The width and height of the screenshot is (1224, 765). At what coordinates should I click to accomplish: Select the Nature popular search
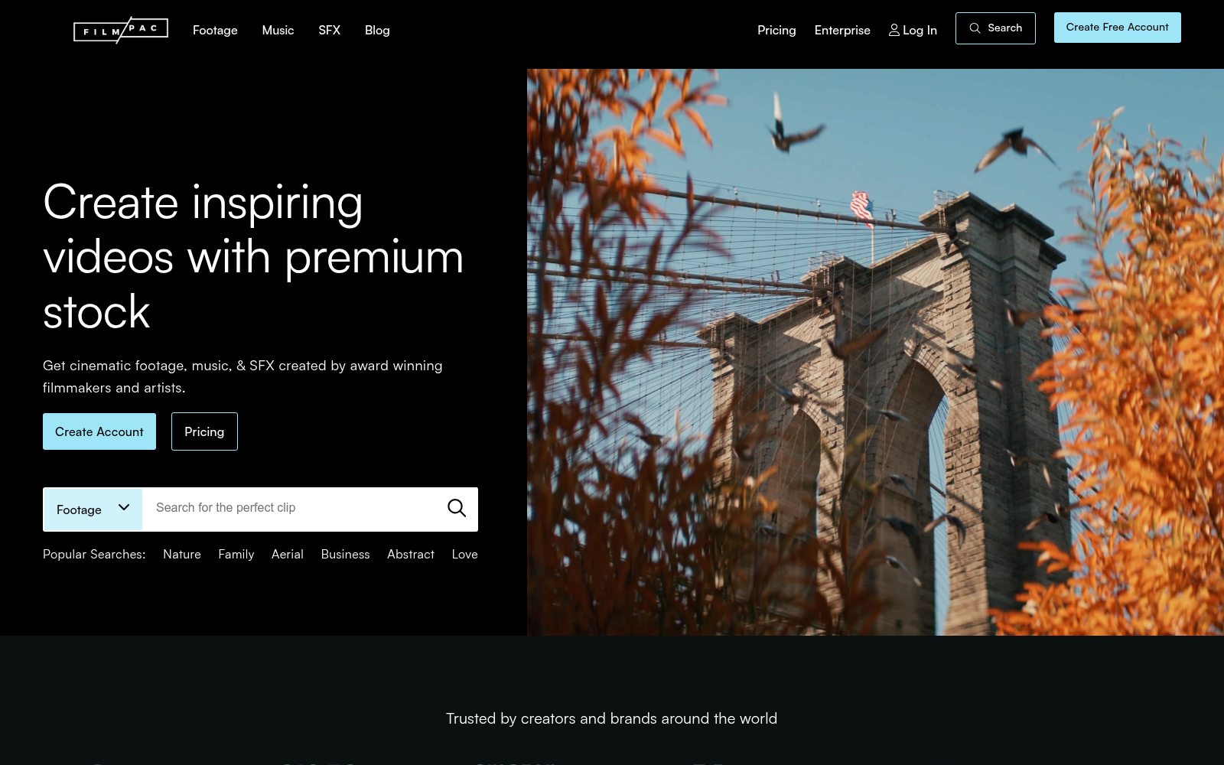pyautogui.click(x=182, y=554)
